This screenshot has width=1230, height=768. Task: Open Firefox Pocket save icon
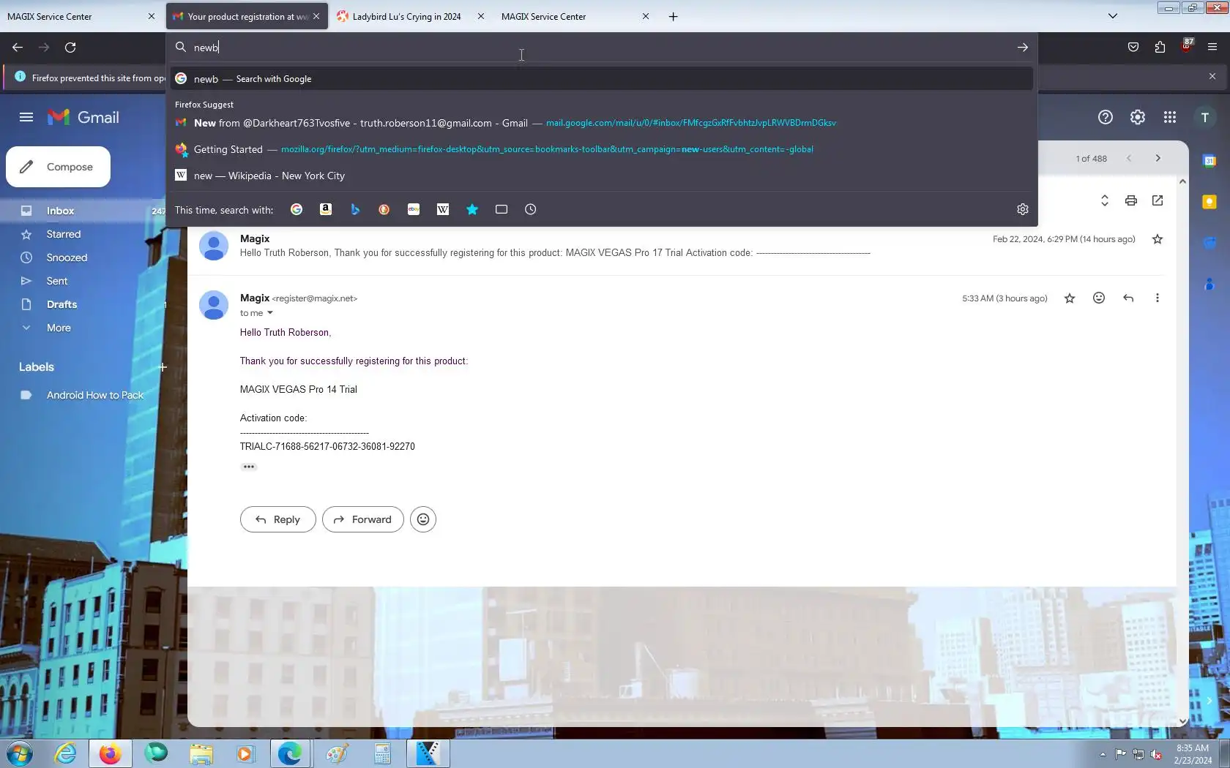point(1133,48)
